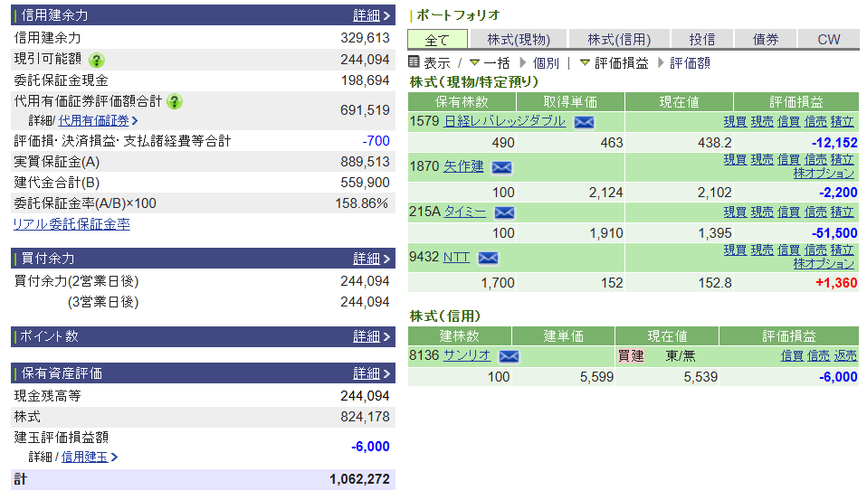Viewport: 867px width, 500px height.
Task: Open the 矢作建 stock name link
Action: tap(463, 166)
